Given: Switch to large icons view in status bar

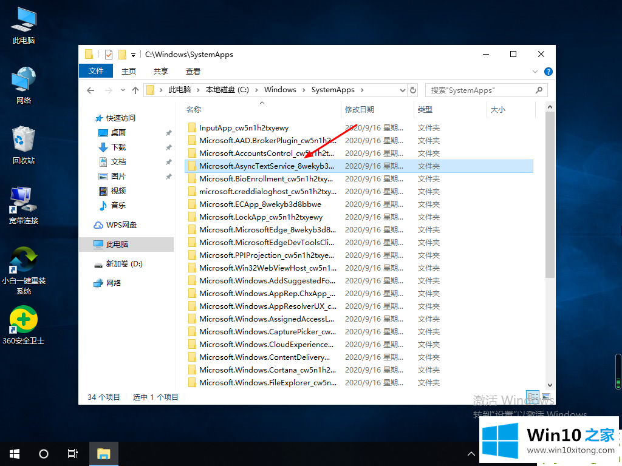Looking at the screenshot, I should [x=546, y=397].
